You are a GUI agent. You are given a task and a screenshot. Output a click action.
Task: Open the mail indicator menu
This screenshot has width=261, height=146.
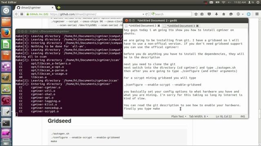pyautogui.click(x=211, y=2)
